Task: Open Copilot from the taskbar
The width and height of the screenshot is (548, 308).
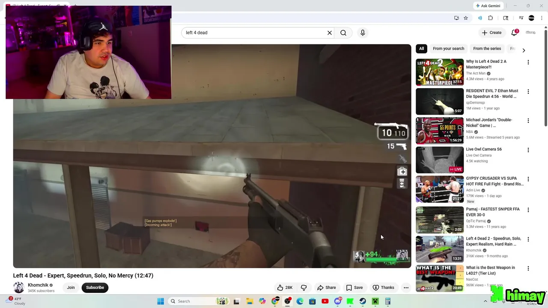Action: click(262, 301)
